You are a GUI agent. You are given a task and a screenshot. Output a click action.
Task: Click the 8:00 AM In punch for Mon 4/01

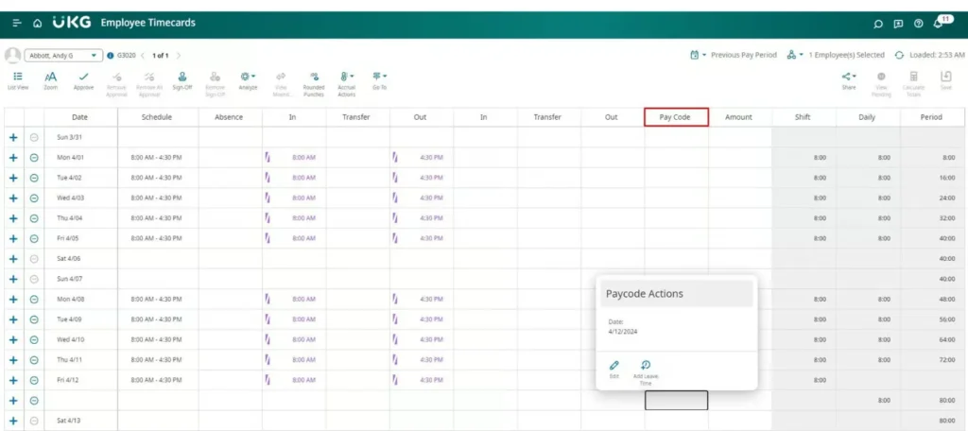303,158
